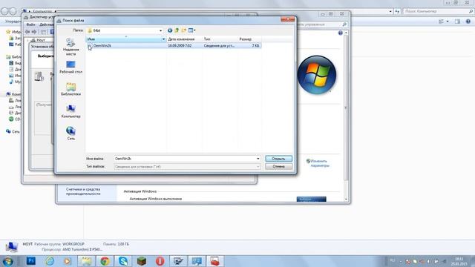Open the Explorer folder taskbar button
Screen dimensions: 475x267
tap(86, 261)
